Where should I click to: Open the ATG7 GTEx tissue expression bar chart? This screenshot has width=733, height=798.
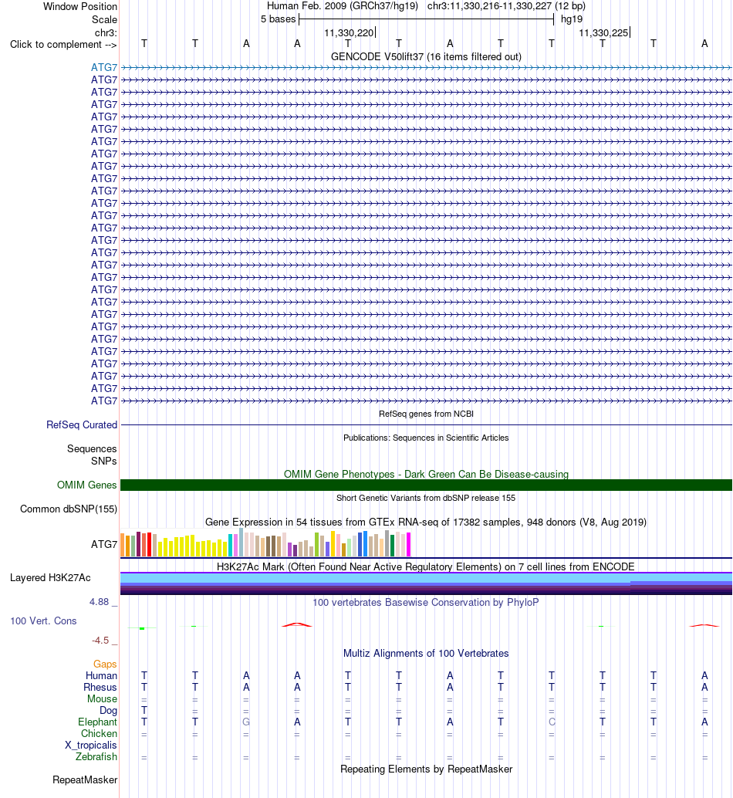tap(265, 543)
